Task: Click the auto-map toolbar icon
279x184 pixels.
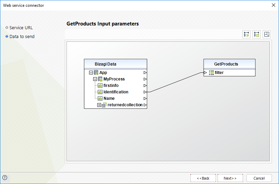Action: [246, 34]
